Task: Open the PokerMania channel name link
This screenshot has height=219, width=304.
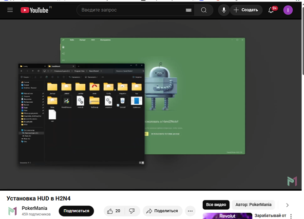Action: coord(35,208)
